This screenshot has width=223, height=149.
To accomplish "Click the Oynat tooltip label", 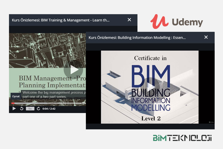I will (16, 96).
